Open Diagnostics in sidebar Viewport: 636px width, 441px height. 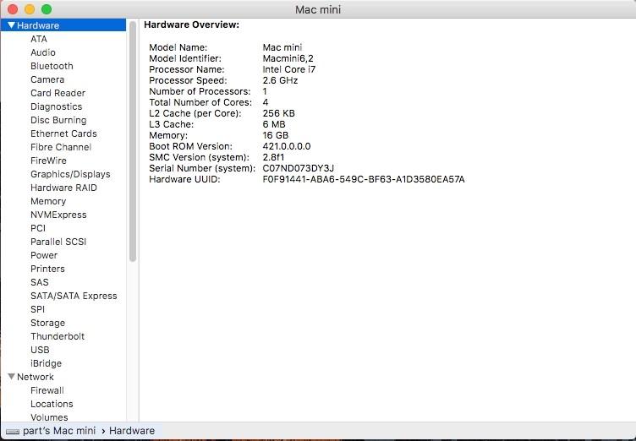pyautogui.click(x=57, y=106)
